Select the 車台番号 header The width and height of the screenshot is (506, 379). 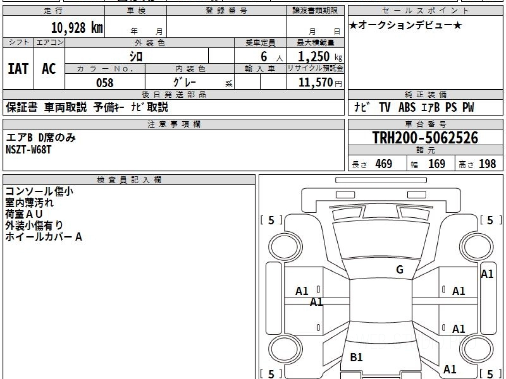426,124
